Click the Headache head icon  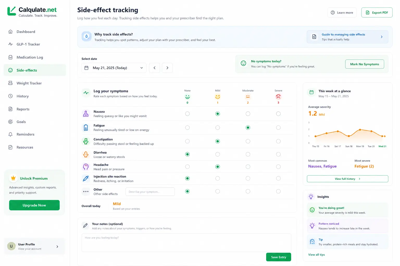[86, 167]
